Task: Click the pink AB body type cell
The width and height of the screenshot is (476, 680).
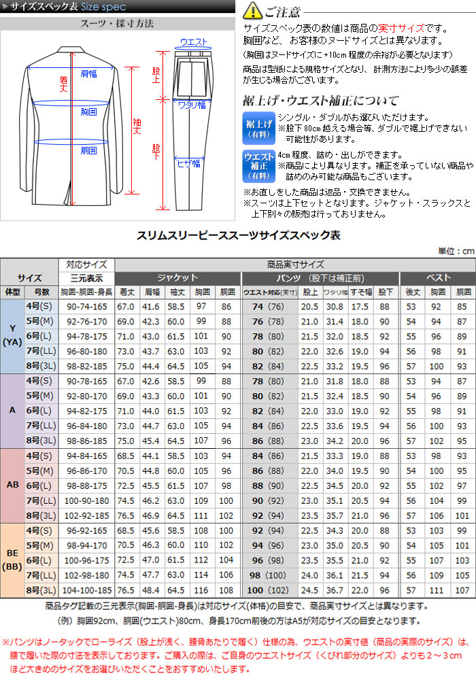Action: [x=12, y=486]
